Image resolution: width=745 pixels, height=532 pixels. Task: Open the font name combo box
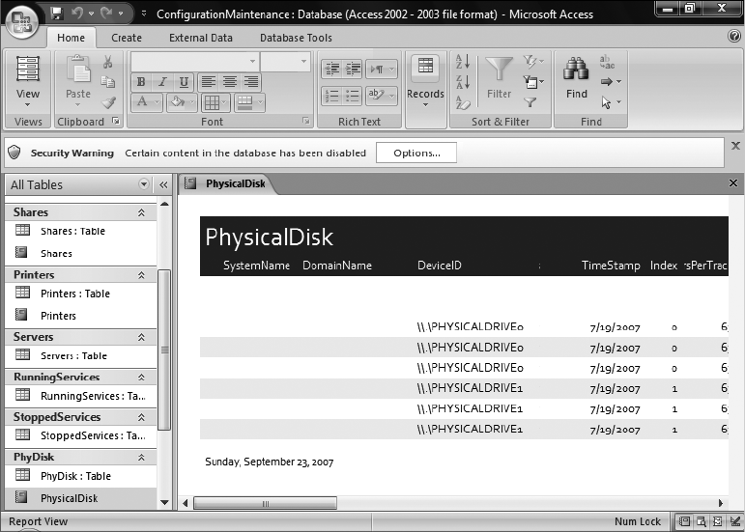195,61
